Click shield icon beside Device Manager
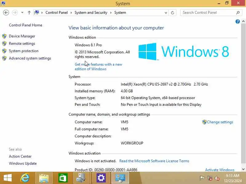 pyautogui.click(x=4, y=36)
